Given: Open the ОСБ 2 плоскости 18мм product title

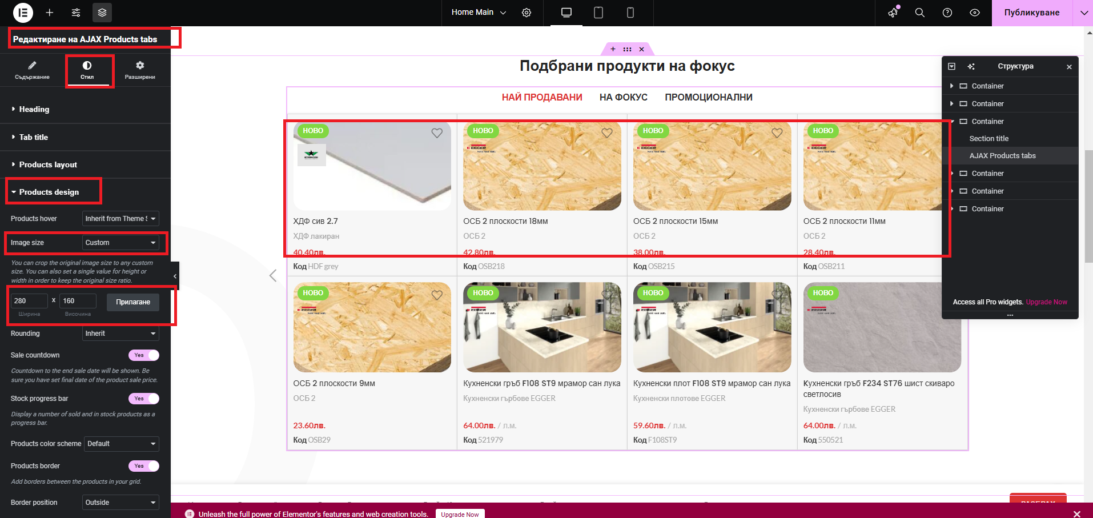Looking at the screenshot, I should pyautogui.click(x=505, y=221).
